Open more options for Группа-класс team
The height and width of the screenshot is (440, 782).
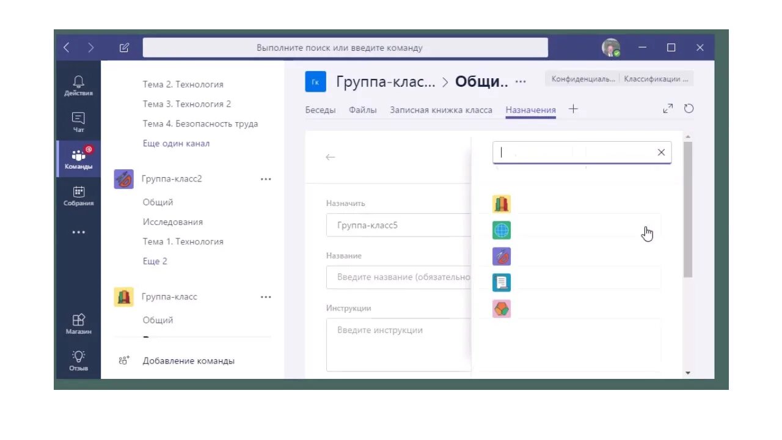266,297
